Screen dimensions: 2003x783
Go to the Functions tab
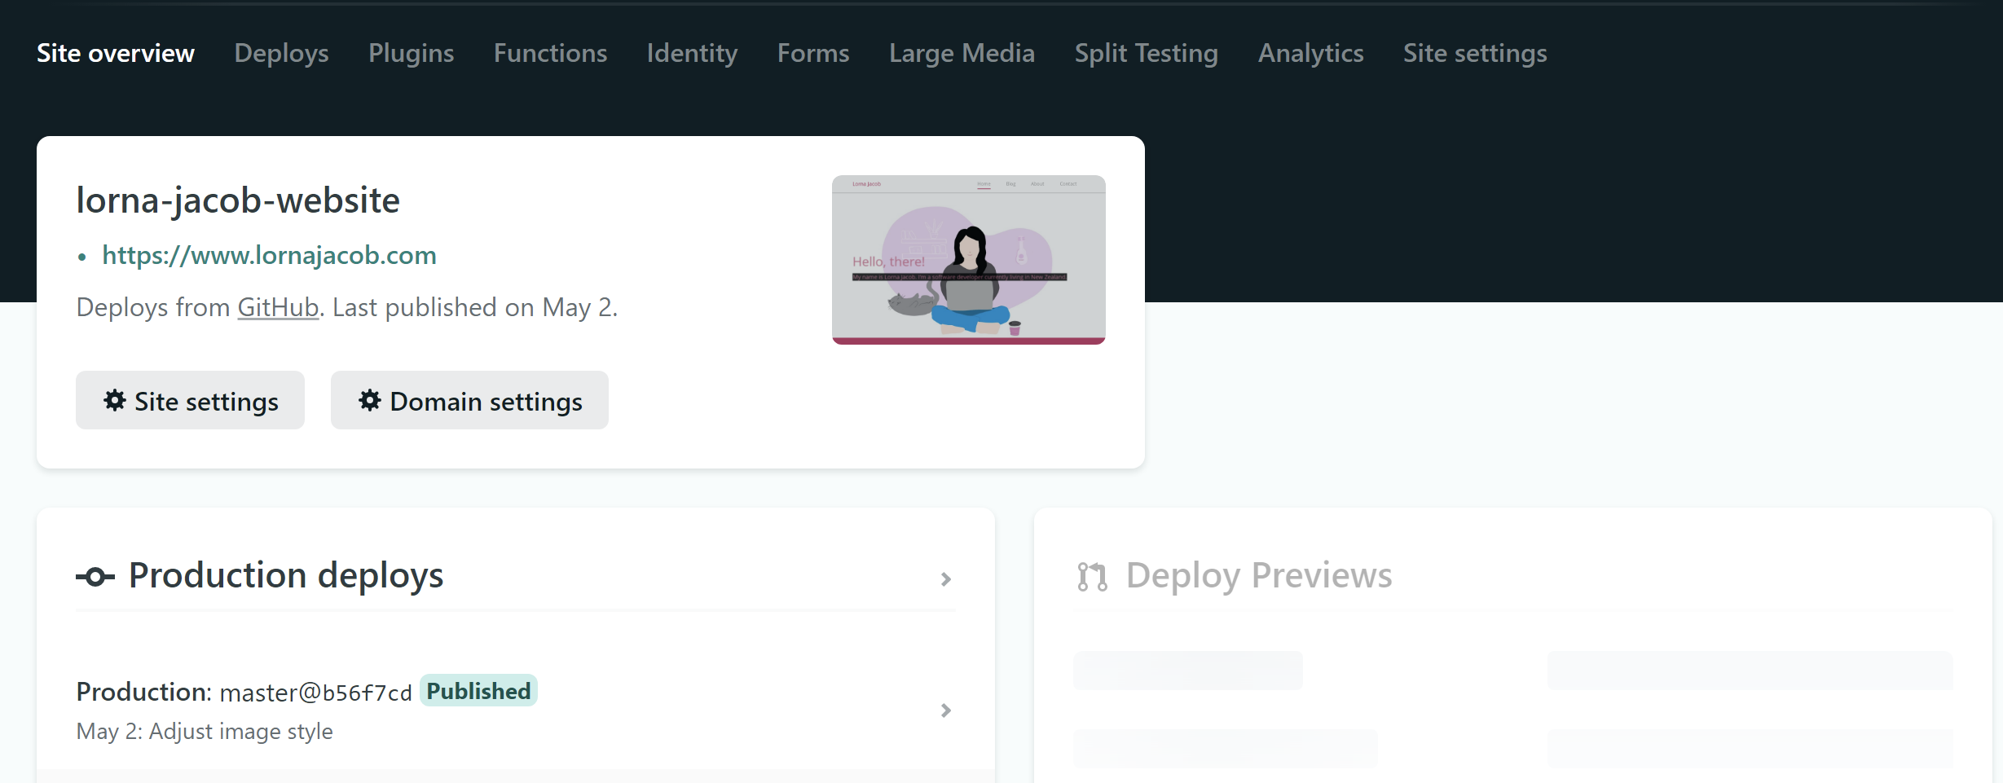(x=550, y=53)
